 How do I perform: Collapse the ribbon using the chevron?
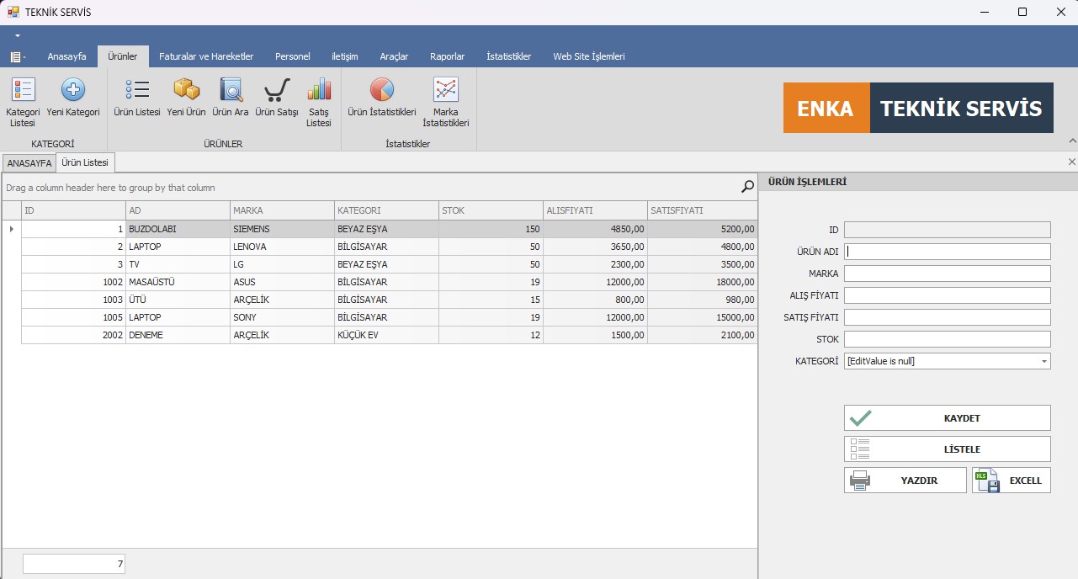tap(1071, 141)
